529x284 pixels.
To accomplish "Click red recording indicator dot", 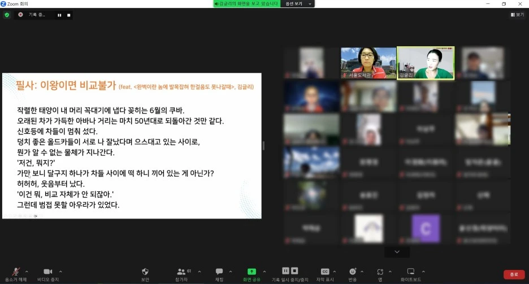I will point(20,15).
